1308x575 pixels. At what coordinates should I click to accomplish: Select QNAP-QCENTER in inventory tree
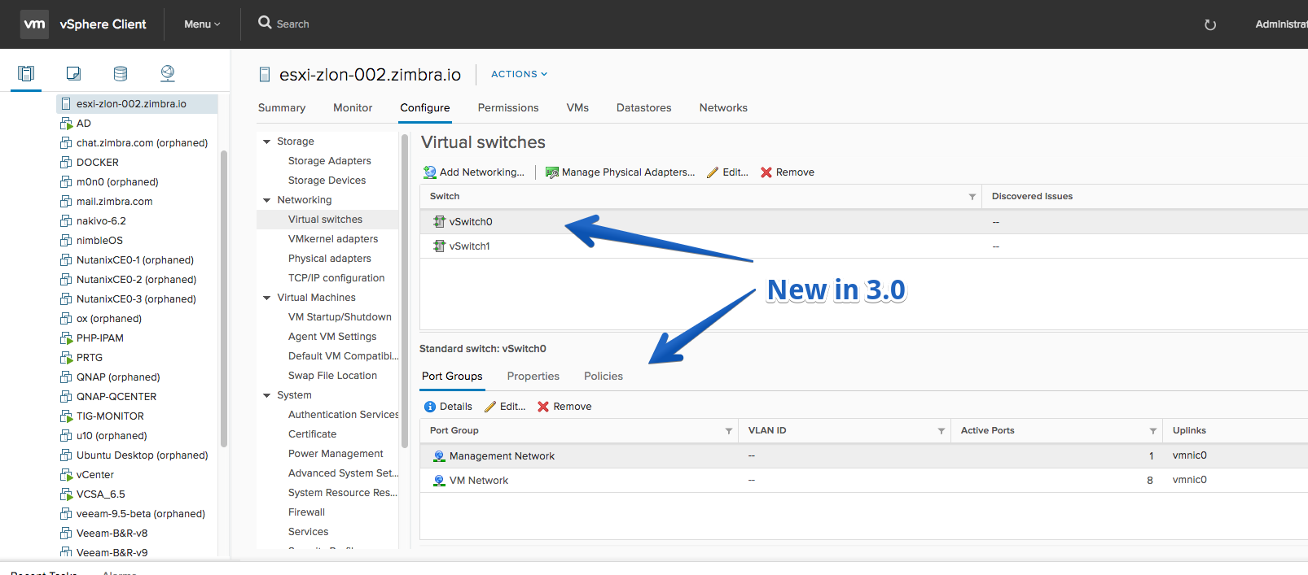pyautogui.click(x=116, y=397)
